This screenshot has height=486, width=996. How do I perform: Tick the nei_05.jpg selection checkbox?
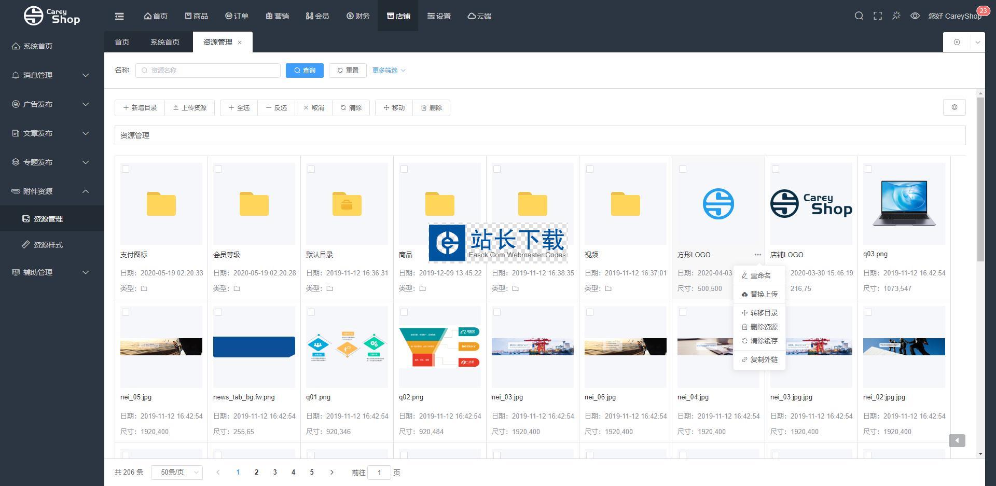pos(126,312)
